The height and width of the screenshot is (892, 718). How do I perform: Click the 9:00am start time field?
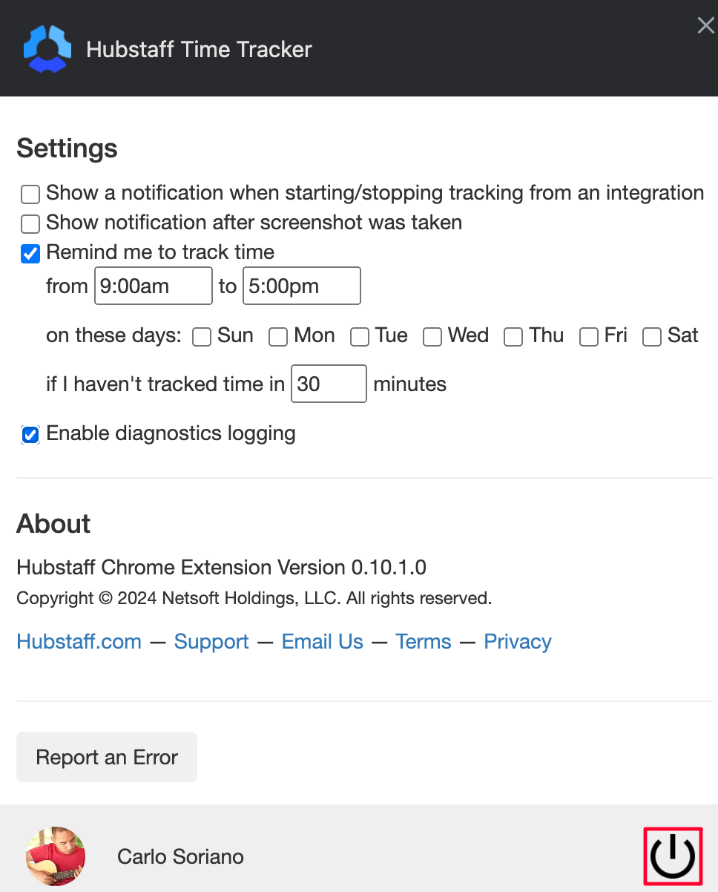(154, 286)
